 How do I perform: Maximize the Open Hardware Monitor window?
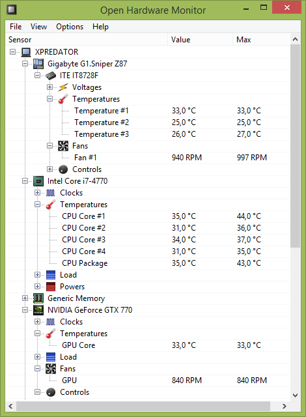coord(264,8)
